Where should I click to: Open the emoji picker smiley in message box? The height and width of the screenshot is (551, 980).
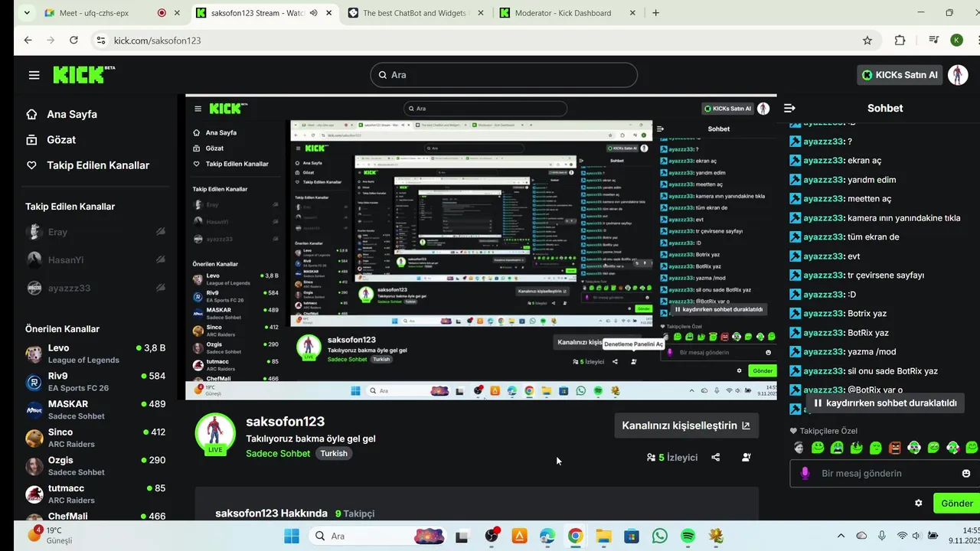click(x=966, y=473)
